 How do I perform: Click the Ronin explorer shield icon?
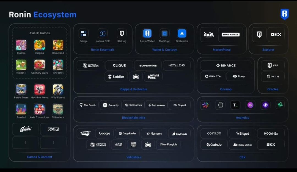coord(259,34)
